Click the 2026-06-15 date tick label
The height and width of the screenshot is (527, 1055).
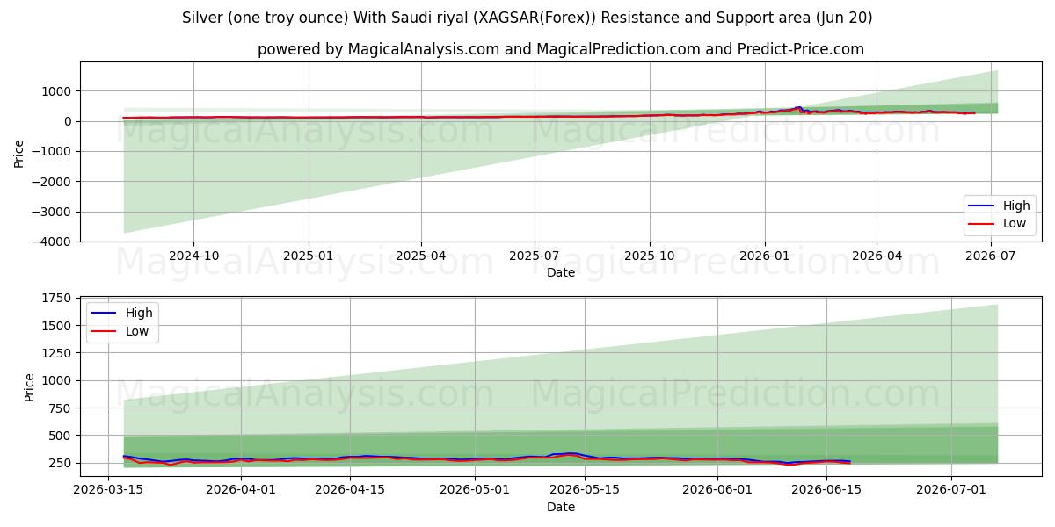tap(826, 490)
